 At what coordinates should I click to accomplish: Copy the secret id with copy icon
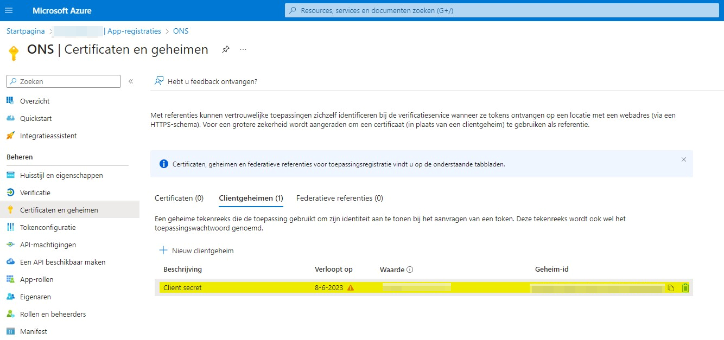click(x=671, y=288)
